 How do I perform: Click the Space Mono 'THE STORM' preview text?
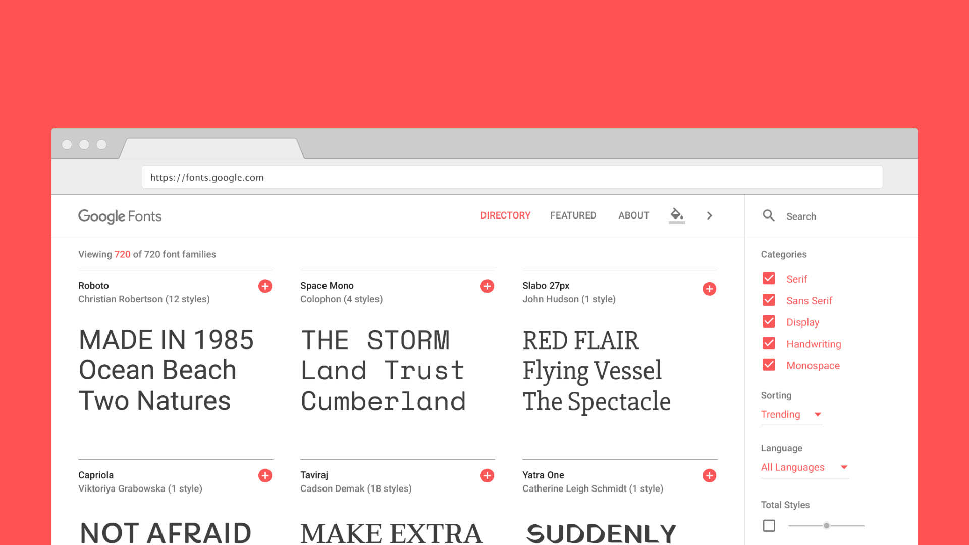(x=375, y=340)
